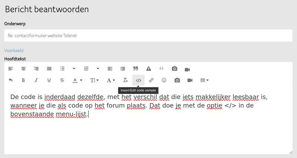Justify the text
Image resolution: width=297 pixels, height=158 pixels.
click(49, 69)
